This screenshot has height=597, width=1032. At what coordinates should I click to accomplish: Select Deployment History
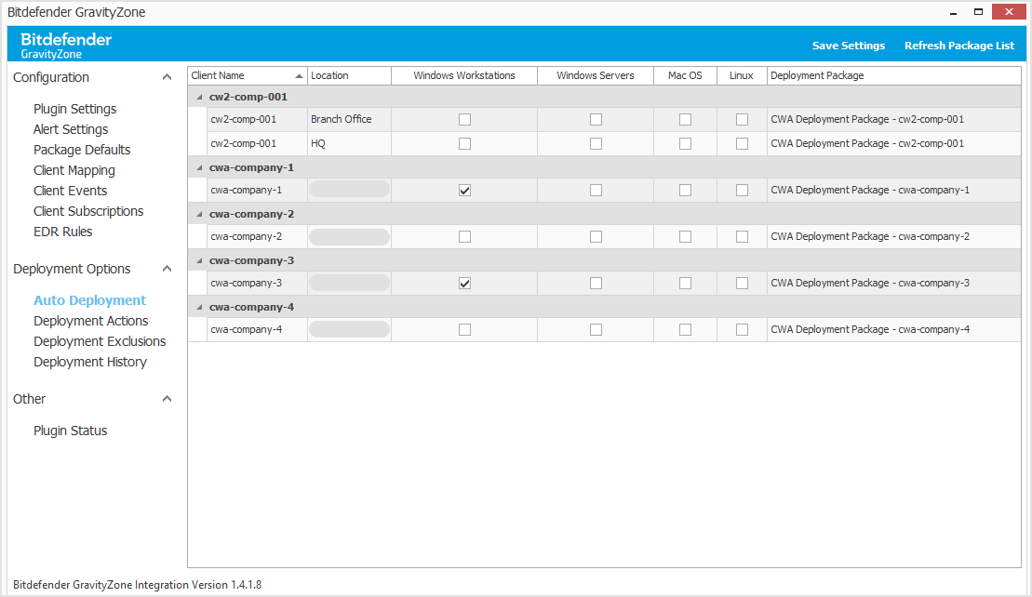pos(90,362)
